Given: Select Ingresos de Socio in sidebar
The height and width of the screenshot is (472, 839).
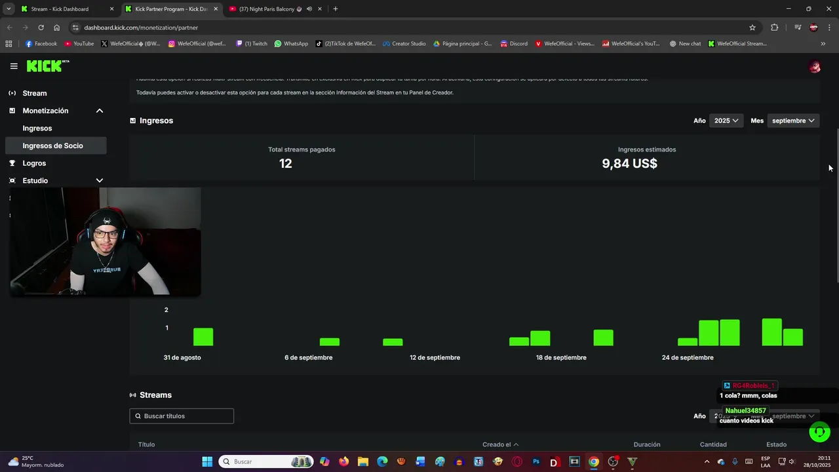Looking at the screenshot, I should tap(56, 146).
